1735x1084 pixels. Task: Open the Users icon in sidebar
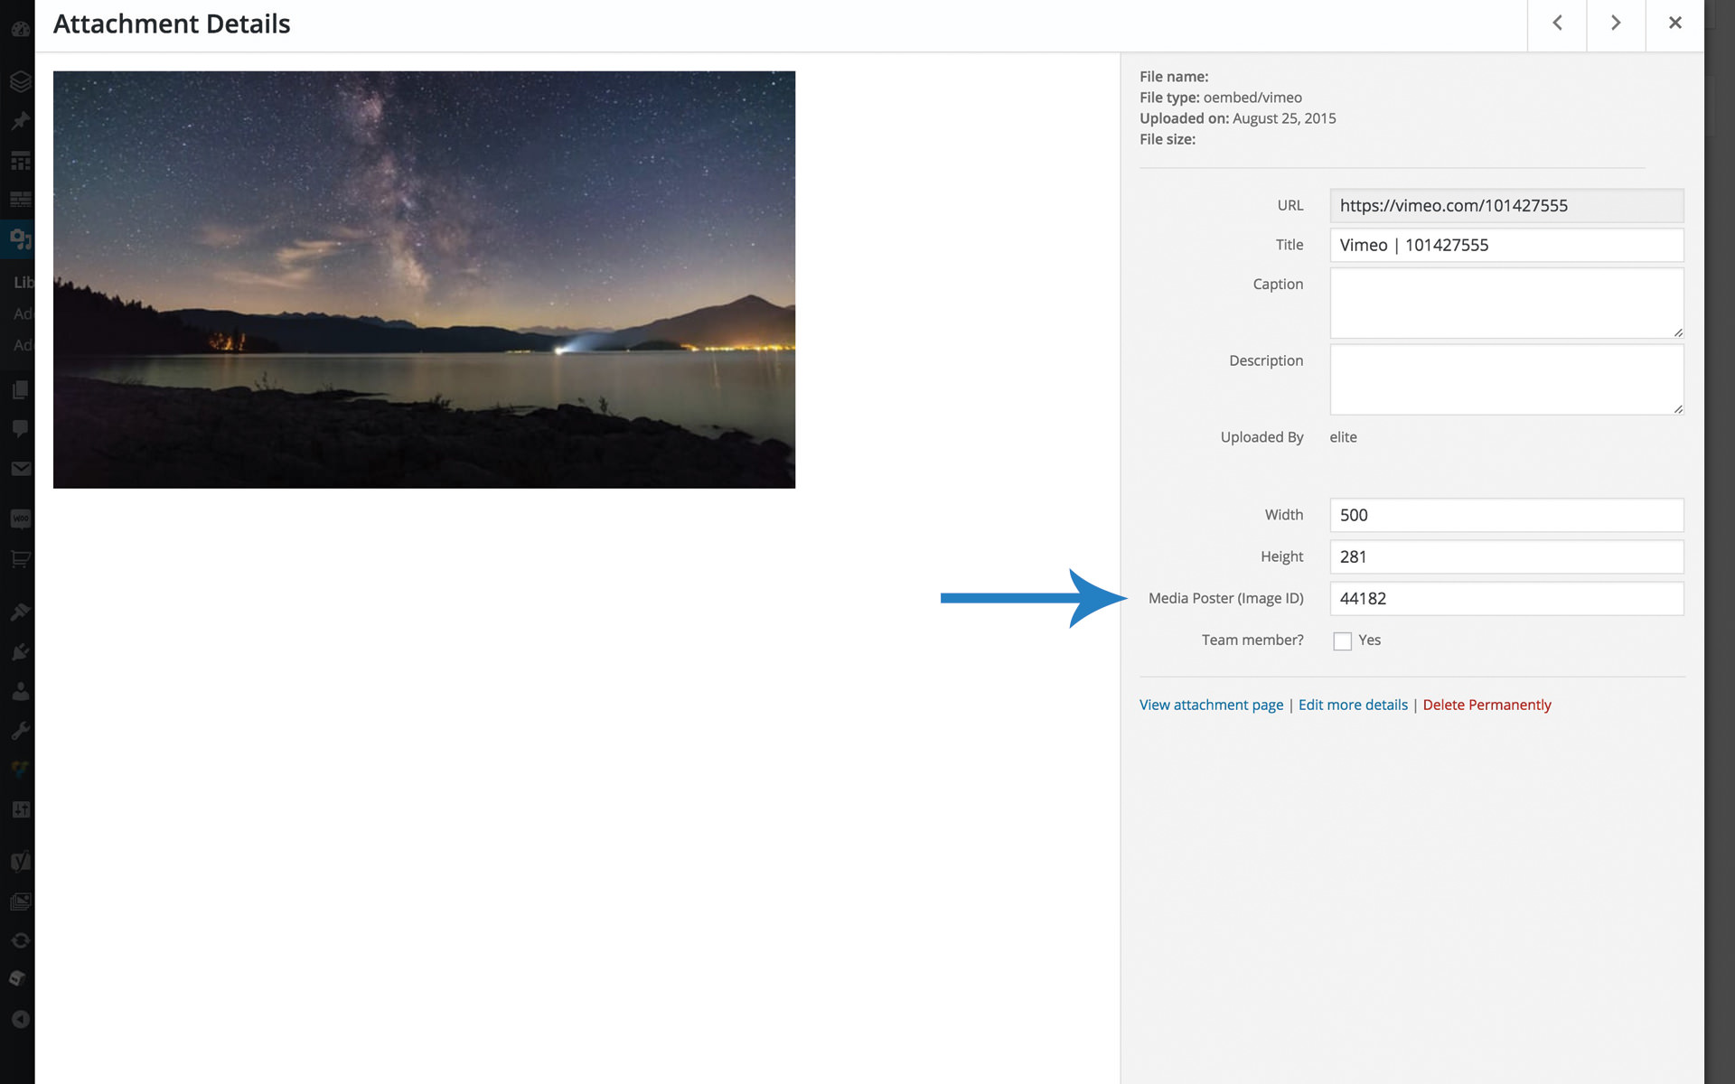20,692
